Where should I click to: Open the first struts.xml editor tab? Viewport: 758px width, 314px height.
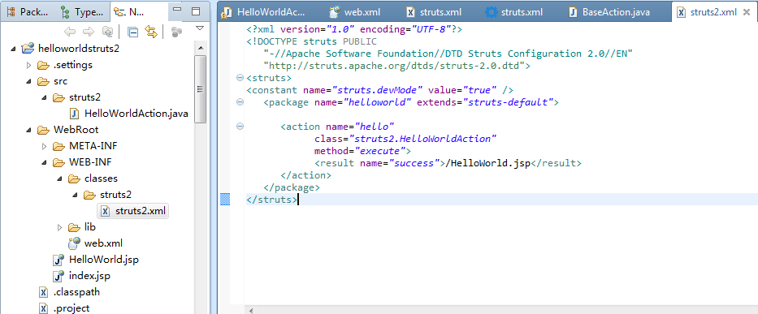point(434,12)
